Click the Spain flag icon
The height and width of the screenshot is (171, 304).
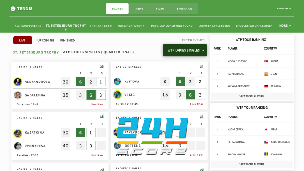point(266,74)
